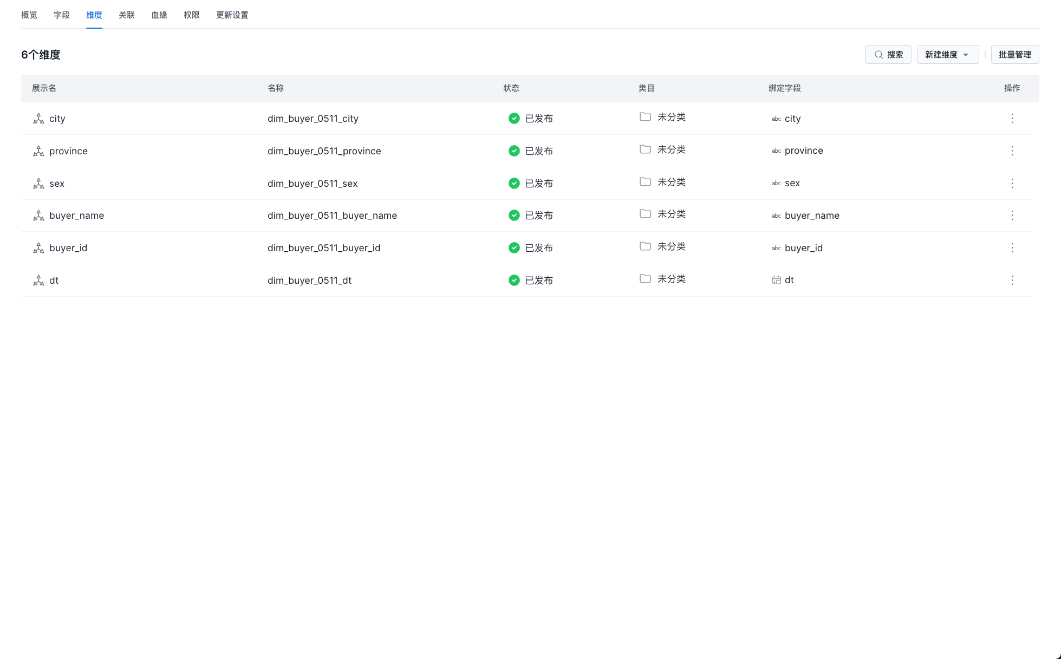Switch to the 字段 tab
The width and height of the screenshot is (1061, 659).
click(x=62, y=15)
